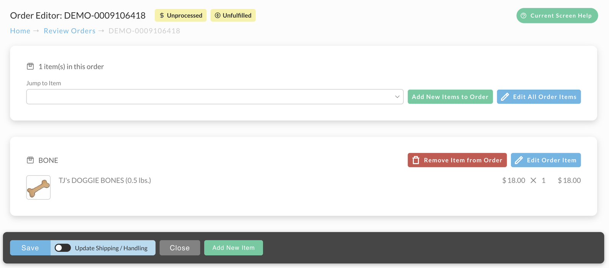Click the box icon beside item count
This screenshot has width=609, height=268.
[30, 66]
